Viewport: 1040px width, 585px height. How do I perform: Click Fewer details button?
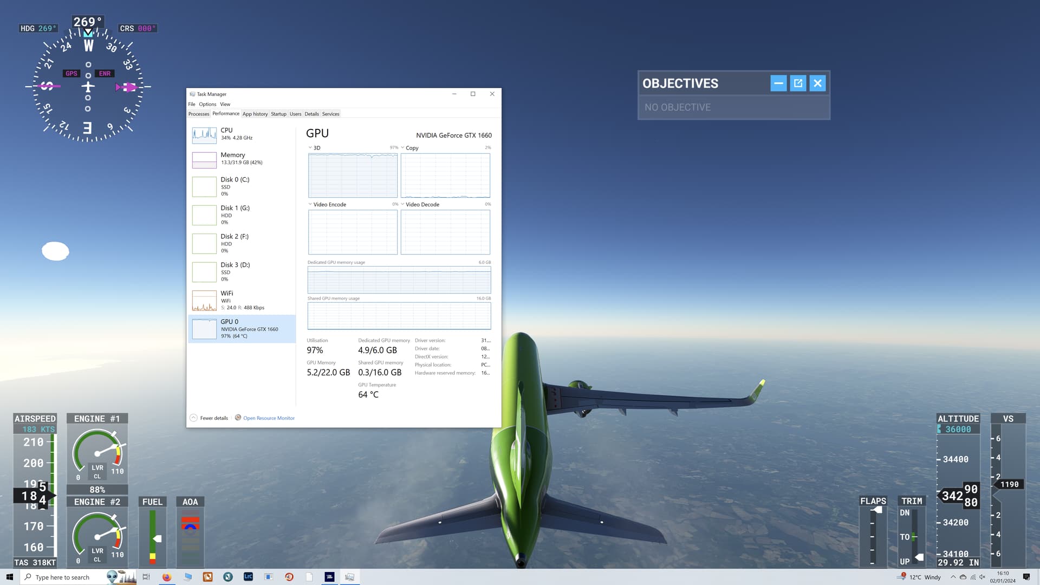[x=209, y=418]
